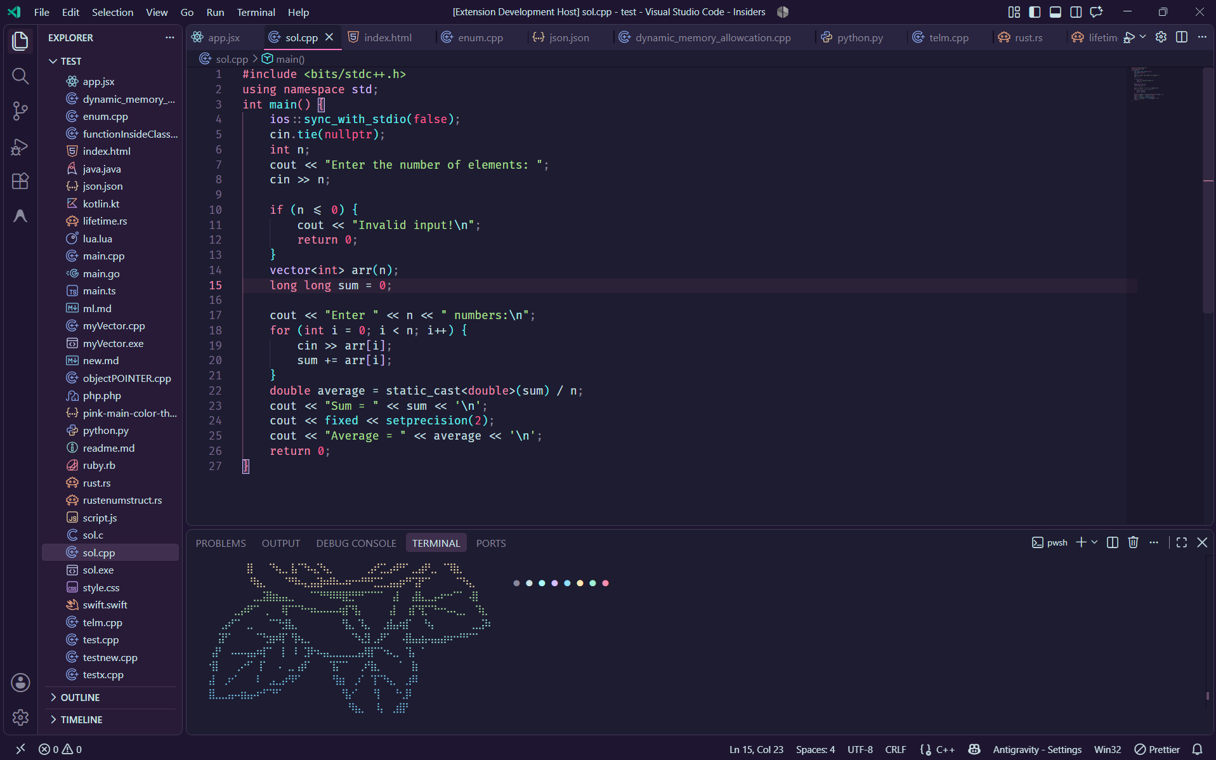Open the Manage gear in activity bar
The height and width of the screenshot is (760, 1216).
(x=20, y=717)
